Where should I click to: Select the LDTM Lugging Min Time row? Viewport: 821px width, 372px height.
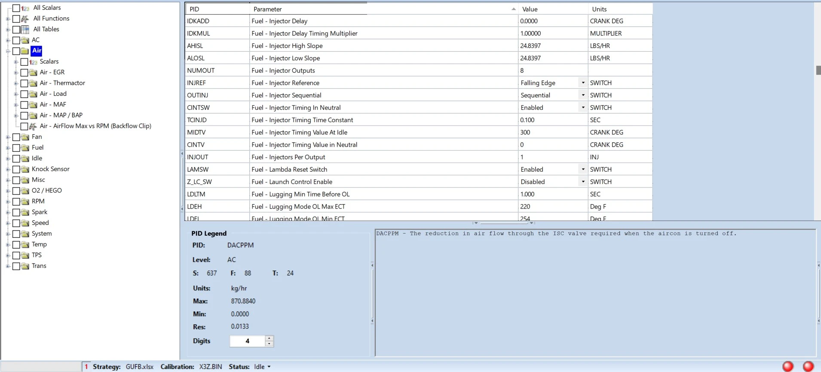419,194
